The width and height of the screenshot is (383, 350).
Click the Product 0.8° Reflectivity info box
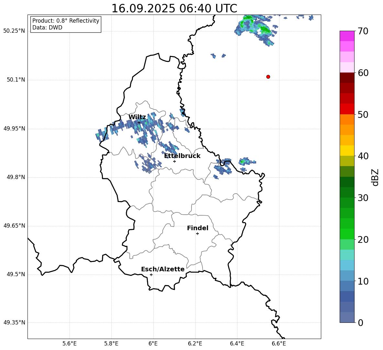pyautogui.click(x=66, y=24)
